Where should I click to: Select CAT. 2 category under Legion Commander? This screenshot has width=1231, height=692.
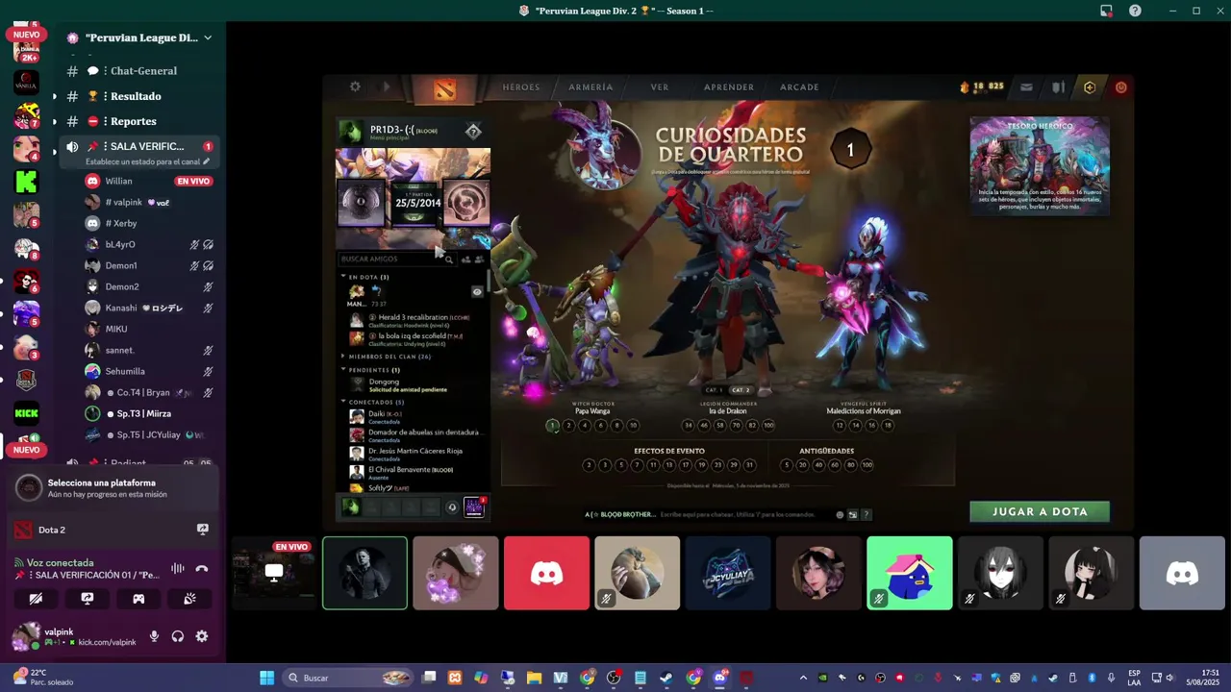[x=741, y=390]
